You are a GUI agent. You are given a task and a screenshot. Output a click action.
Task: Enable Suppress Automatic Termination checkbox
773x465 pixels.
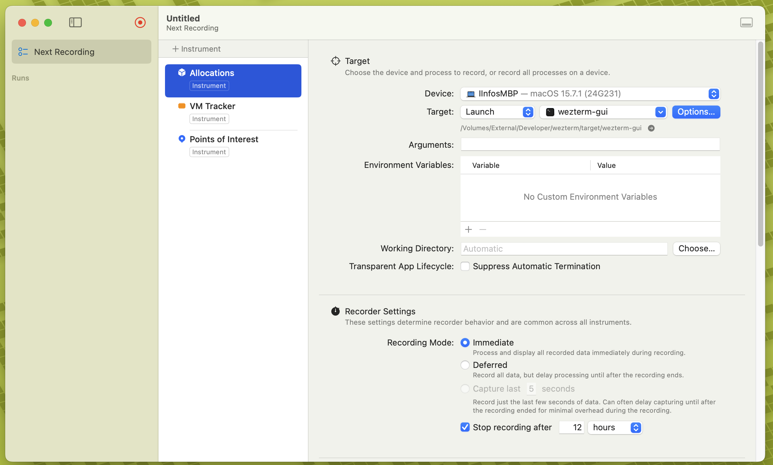click(x=465, y=266)
